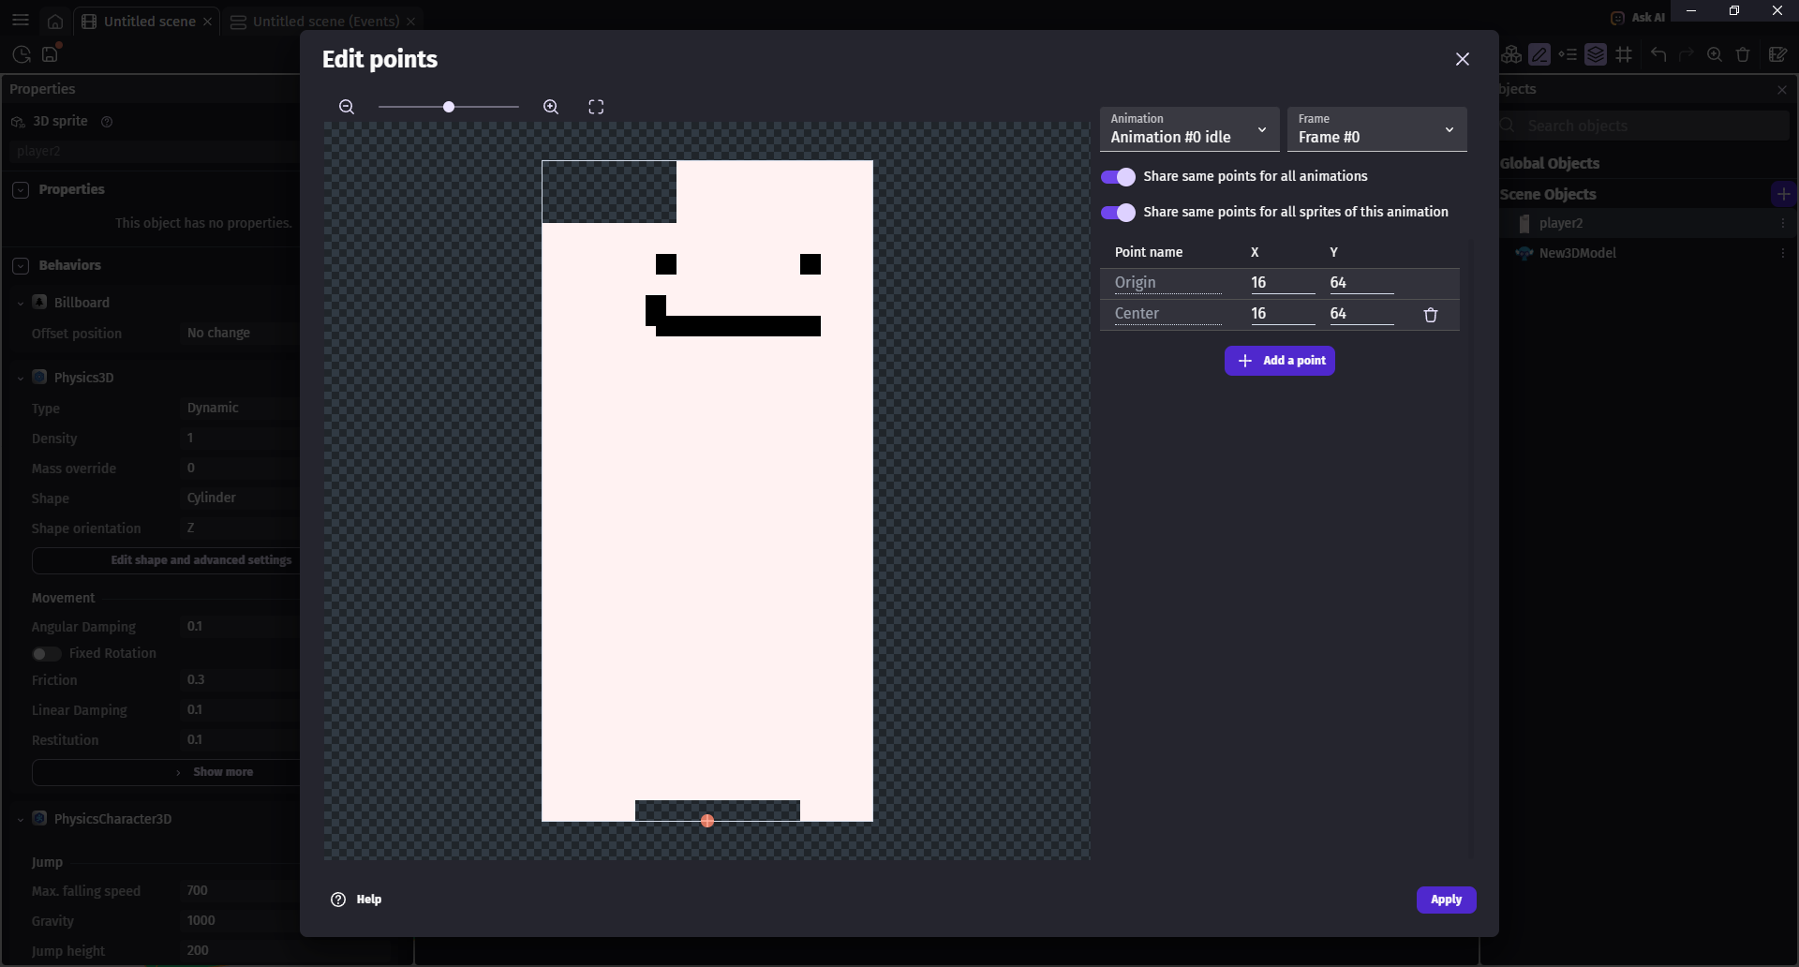Viewport: 1799px width, 967px height.
Task: Open the hamburger main menu
Action: (21, 21)
